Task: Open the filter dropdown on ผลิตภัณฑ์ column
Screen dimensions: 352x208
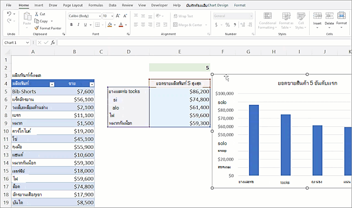Action: point(52,85)
